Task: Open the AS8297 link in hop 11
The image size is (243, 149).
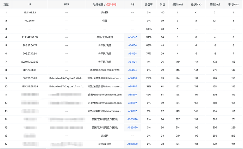Action: pos(132,95)
